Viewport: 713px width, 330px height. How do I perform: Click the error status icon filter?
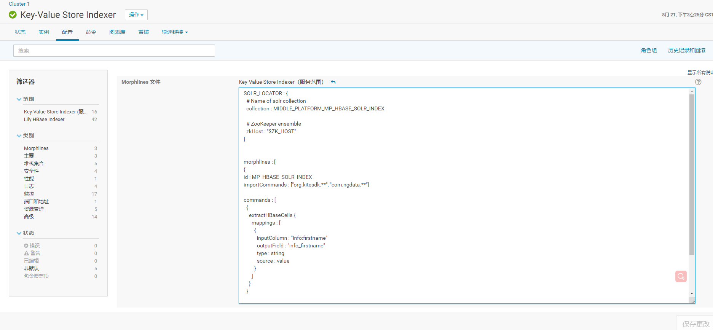26,246
